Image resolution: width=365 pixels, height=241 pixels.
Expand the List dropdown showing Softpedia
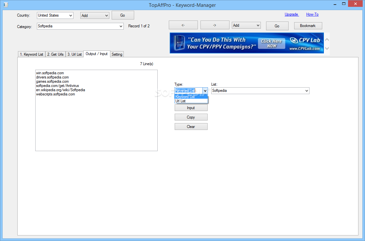pos(260,91)
